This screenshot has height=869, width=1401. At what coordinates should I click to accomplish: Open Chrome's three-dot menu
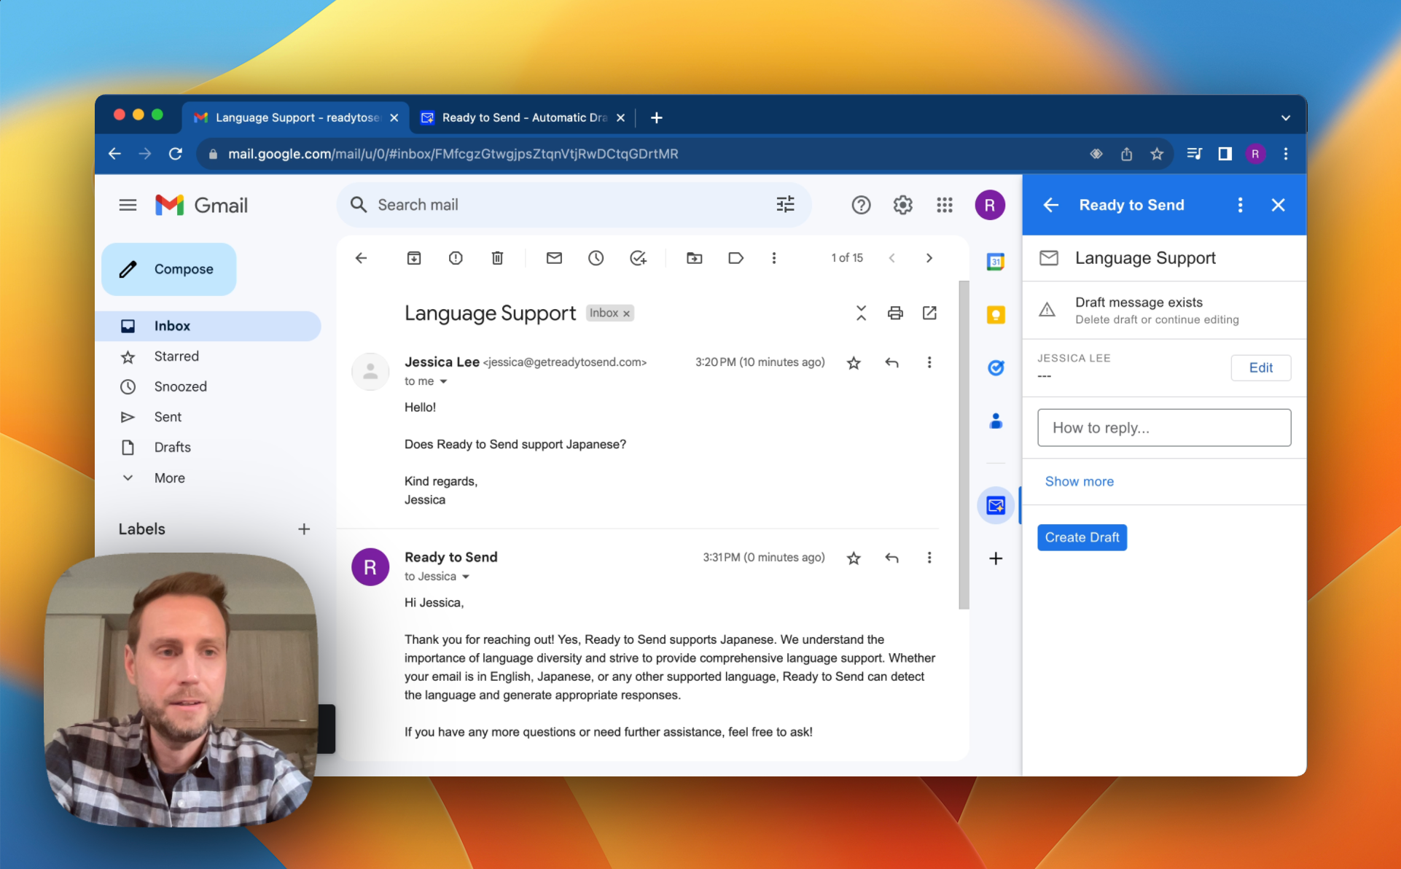tap(1286, 154)
